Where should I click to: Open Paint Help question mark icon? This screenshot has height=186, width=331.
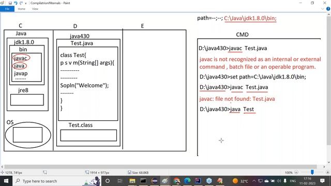tap(328, 9)
